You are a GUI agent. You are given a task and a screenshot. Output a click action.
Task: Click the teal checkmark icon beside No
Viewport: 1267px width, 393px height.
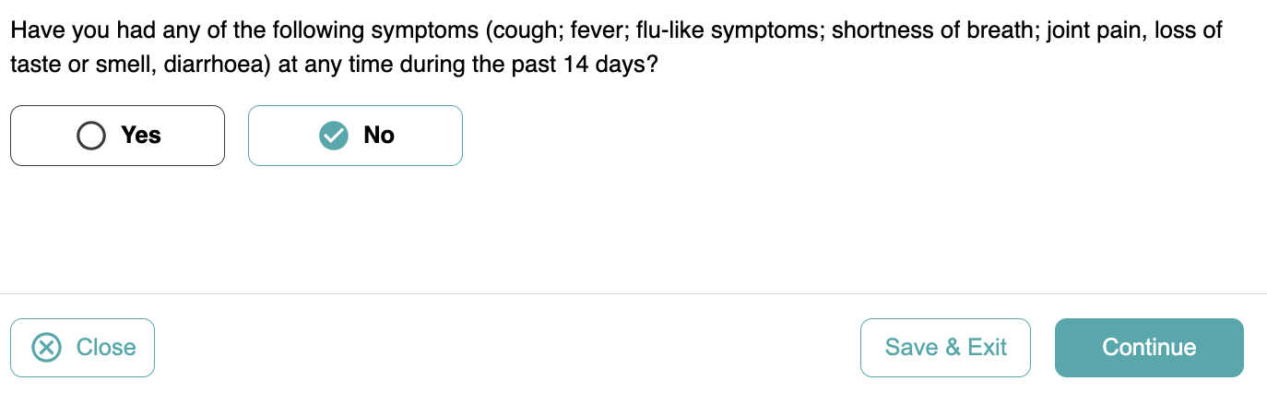coord(333,136)
